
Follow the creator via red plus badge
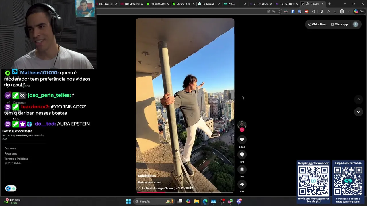[242, 130]
